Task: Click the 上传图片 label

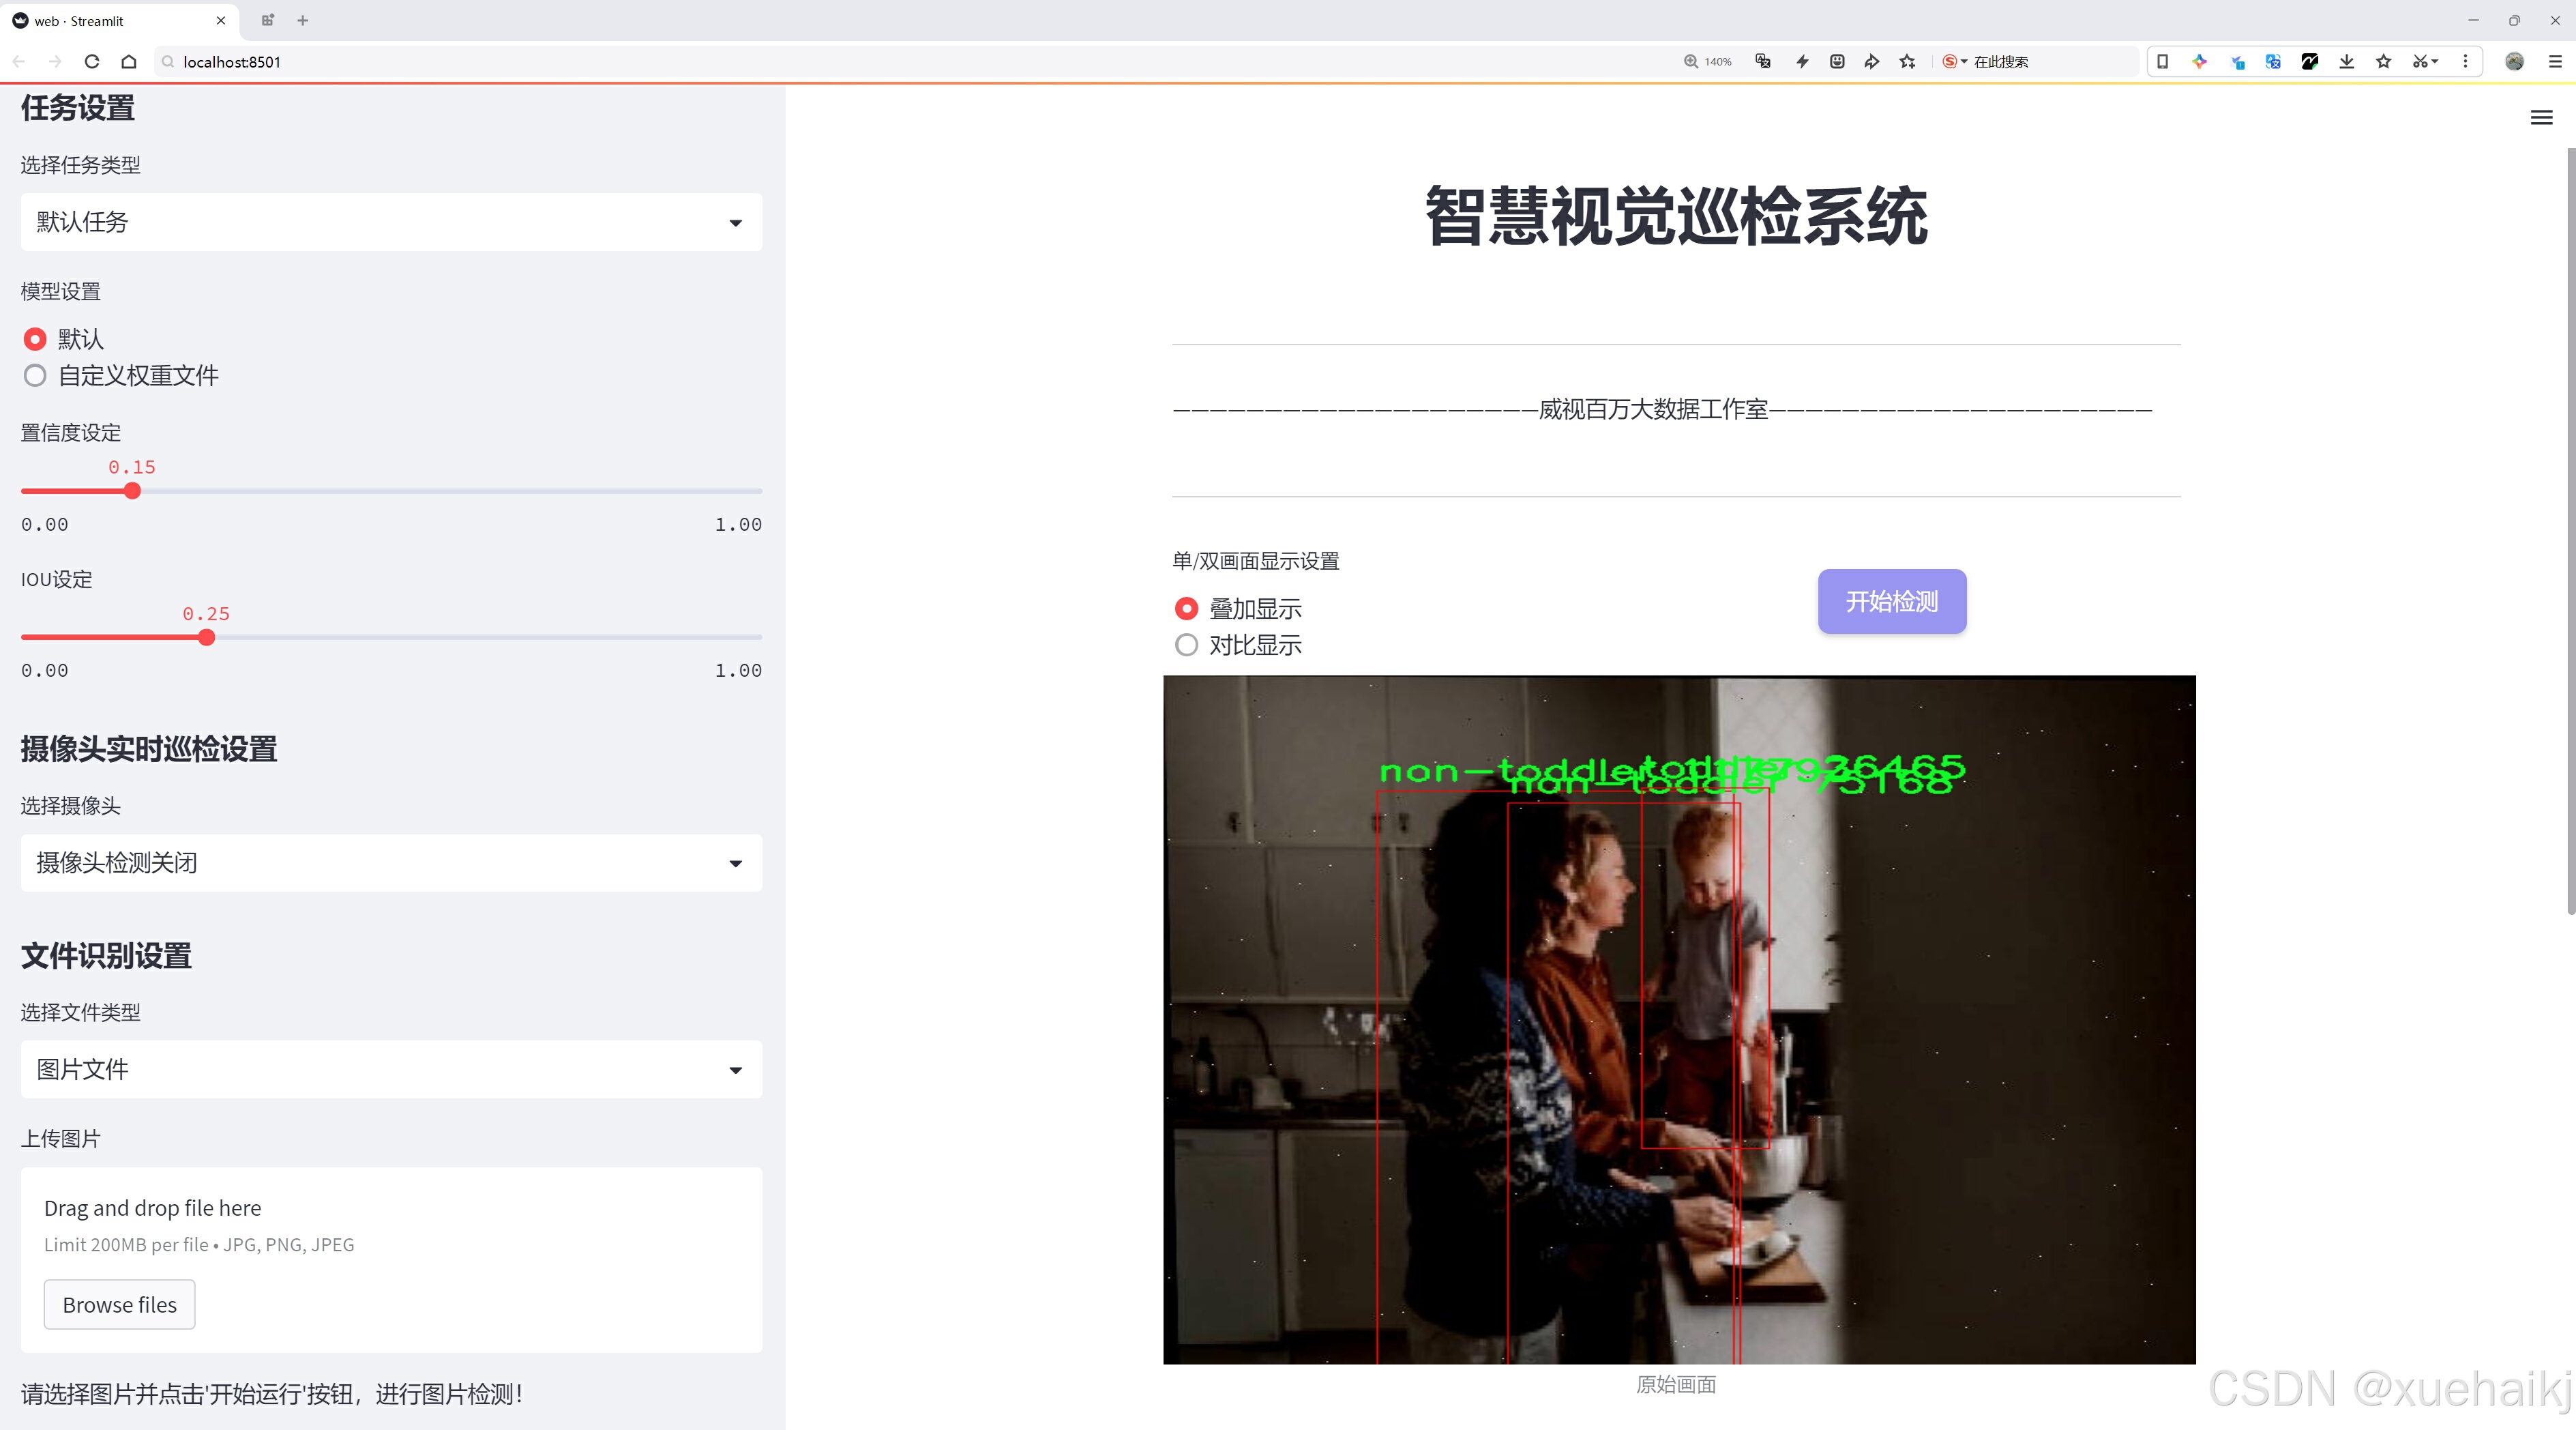Action: coord(61,1138)
